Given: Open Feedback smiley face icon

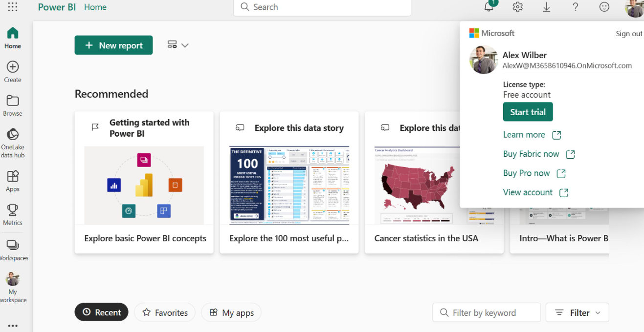Looking at the screenshot, I should point(604,7).
